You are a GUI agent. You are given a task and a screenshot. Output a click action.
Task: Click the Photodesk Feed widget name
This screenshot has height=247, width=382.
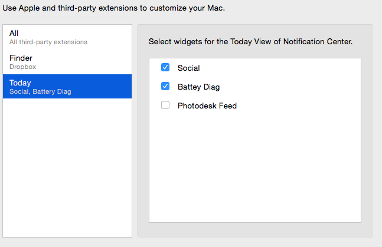point(207,106)
